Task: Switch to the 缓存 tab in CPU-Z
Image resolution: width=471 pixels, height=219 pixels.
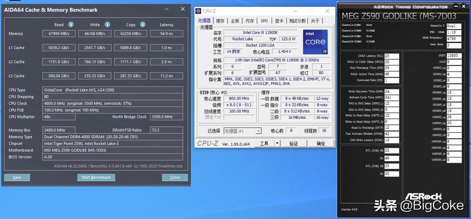Action: 221,21
